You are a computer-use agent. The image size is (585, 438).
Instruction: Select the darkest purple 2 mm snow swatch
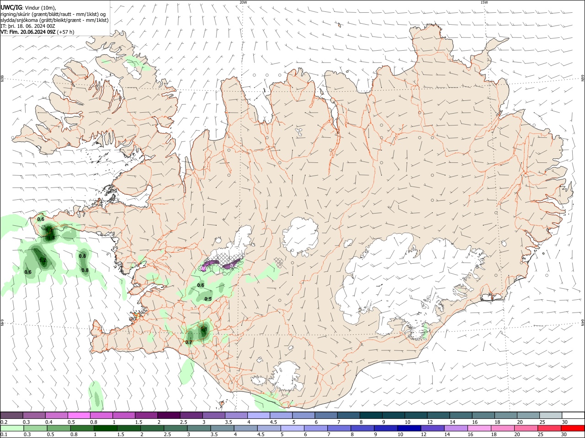pyautogui.click(x=169, y=416)
